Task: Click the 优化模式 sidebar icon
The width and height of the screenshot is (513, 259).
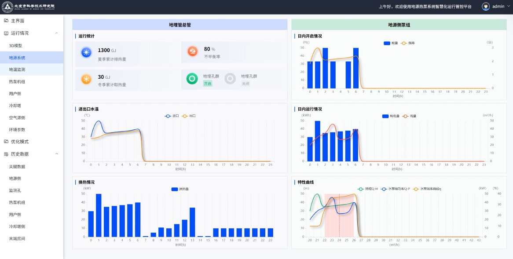Action: click(x=6, y=142)
